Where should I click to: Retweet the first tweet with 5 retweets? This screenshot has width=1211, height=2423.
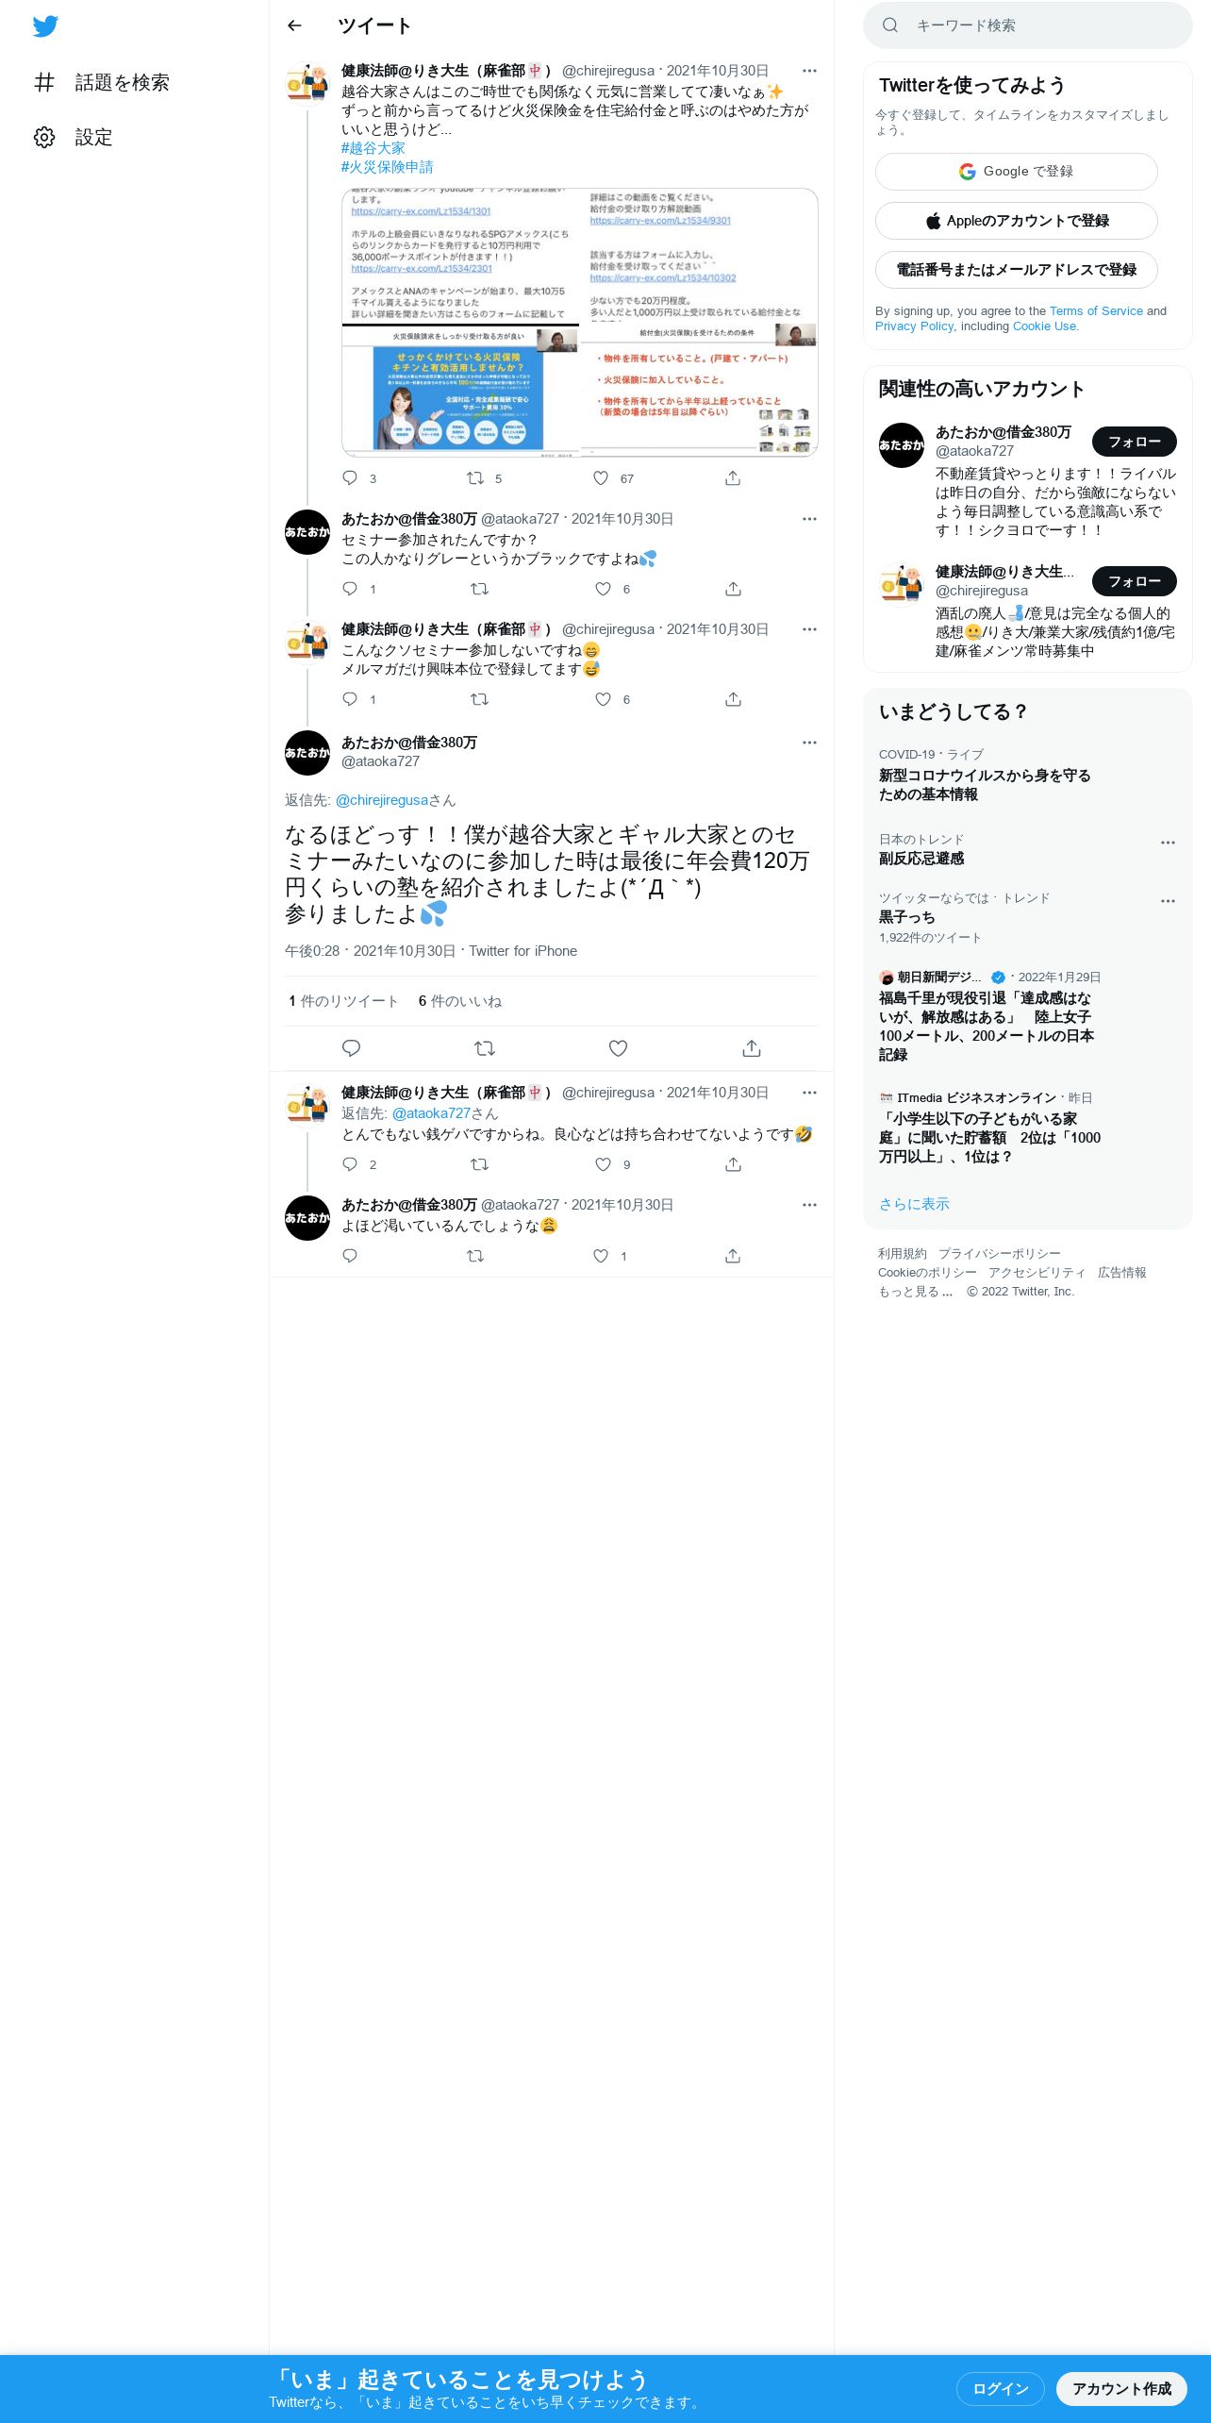tap(475, 478)
